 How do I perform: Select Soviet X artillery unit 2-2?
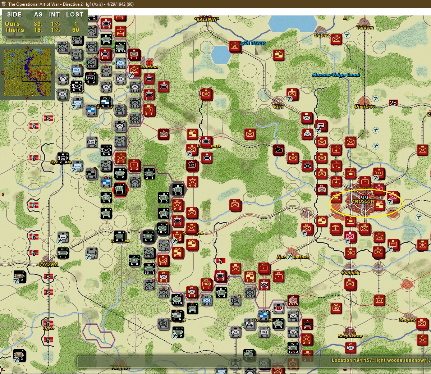[134, 165]
